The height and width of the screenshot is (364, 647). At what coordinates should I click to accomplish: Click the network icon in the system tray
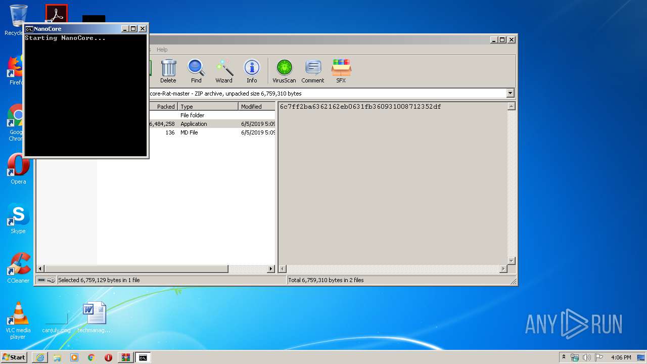point(575,357)
